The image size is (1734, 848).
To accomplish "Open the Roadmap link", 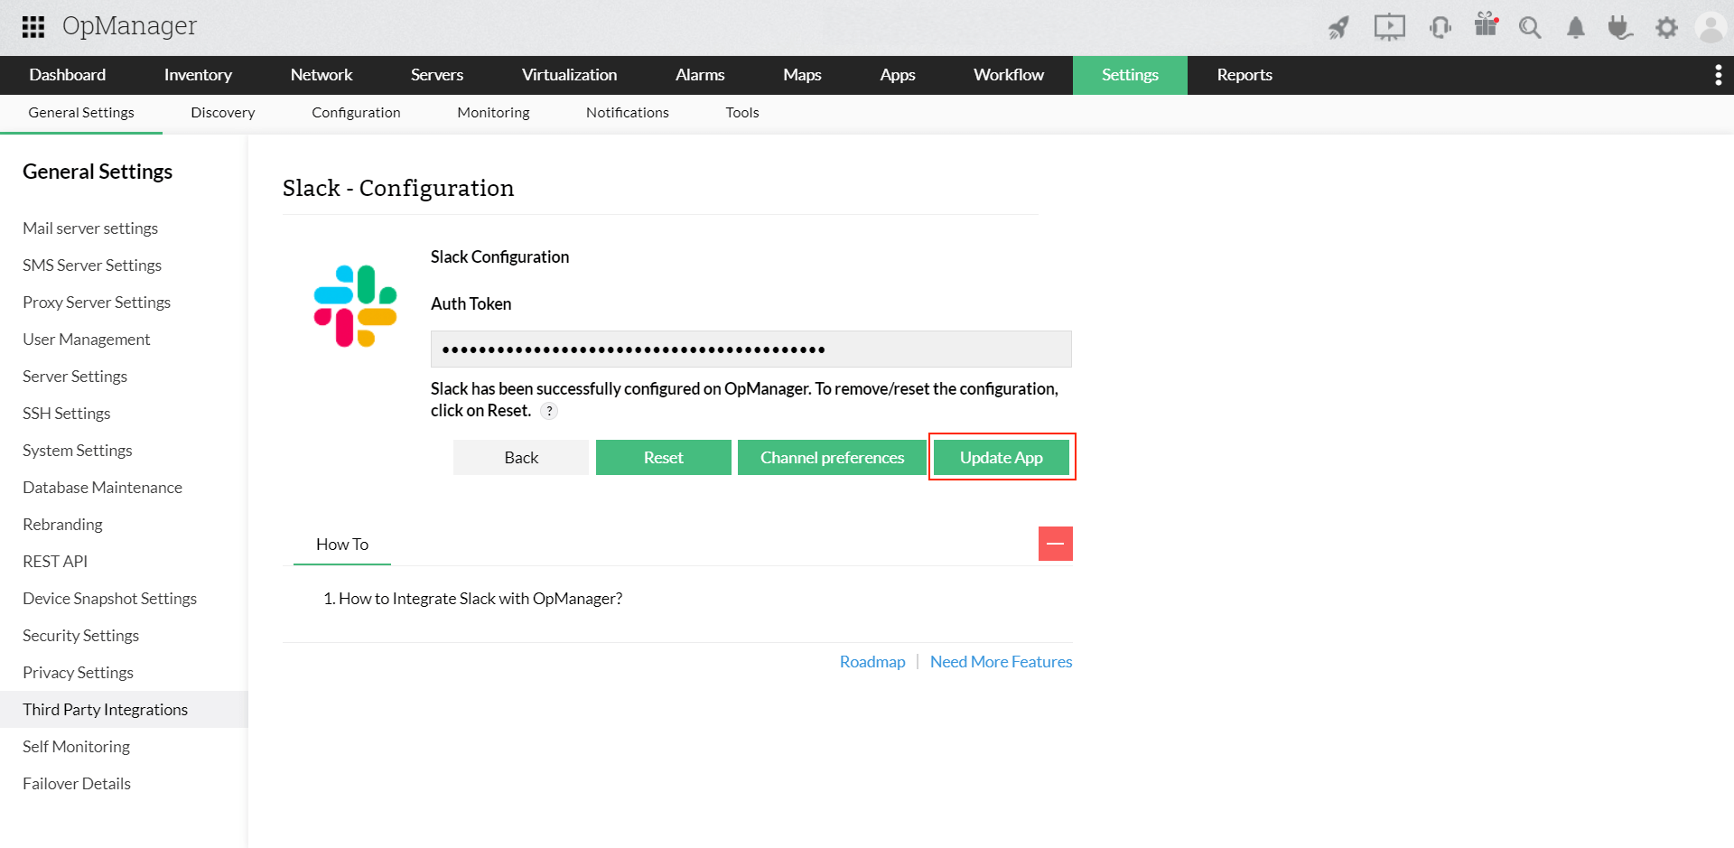I will 872,662.
